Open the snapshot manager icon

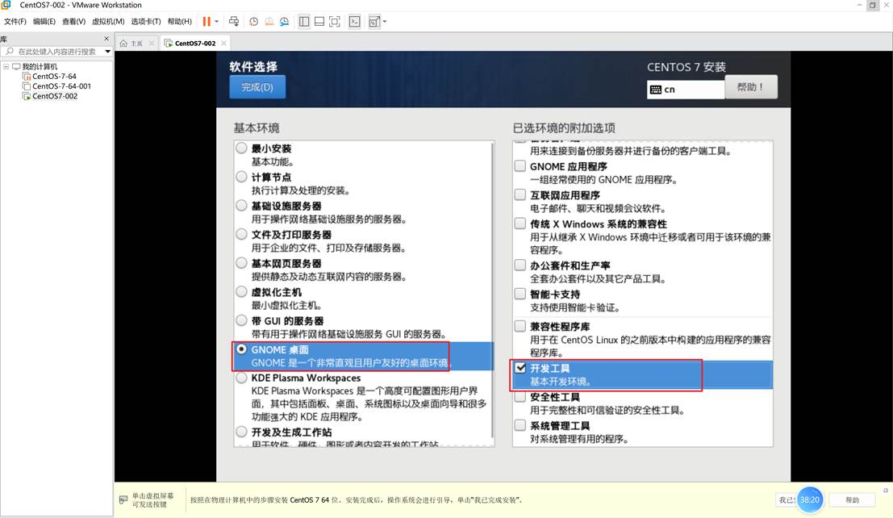(284, 22)
